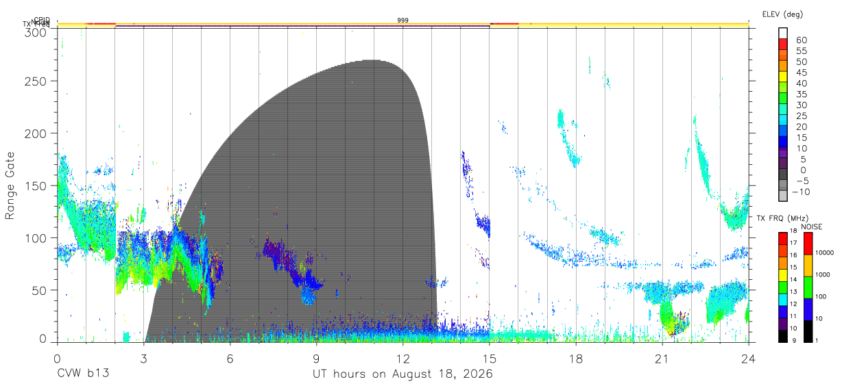The width and height of the screenshot is (842, 388).
Task: Click the 18 label on the TX FRQ legend
Action: click(793, 231)
